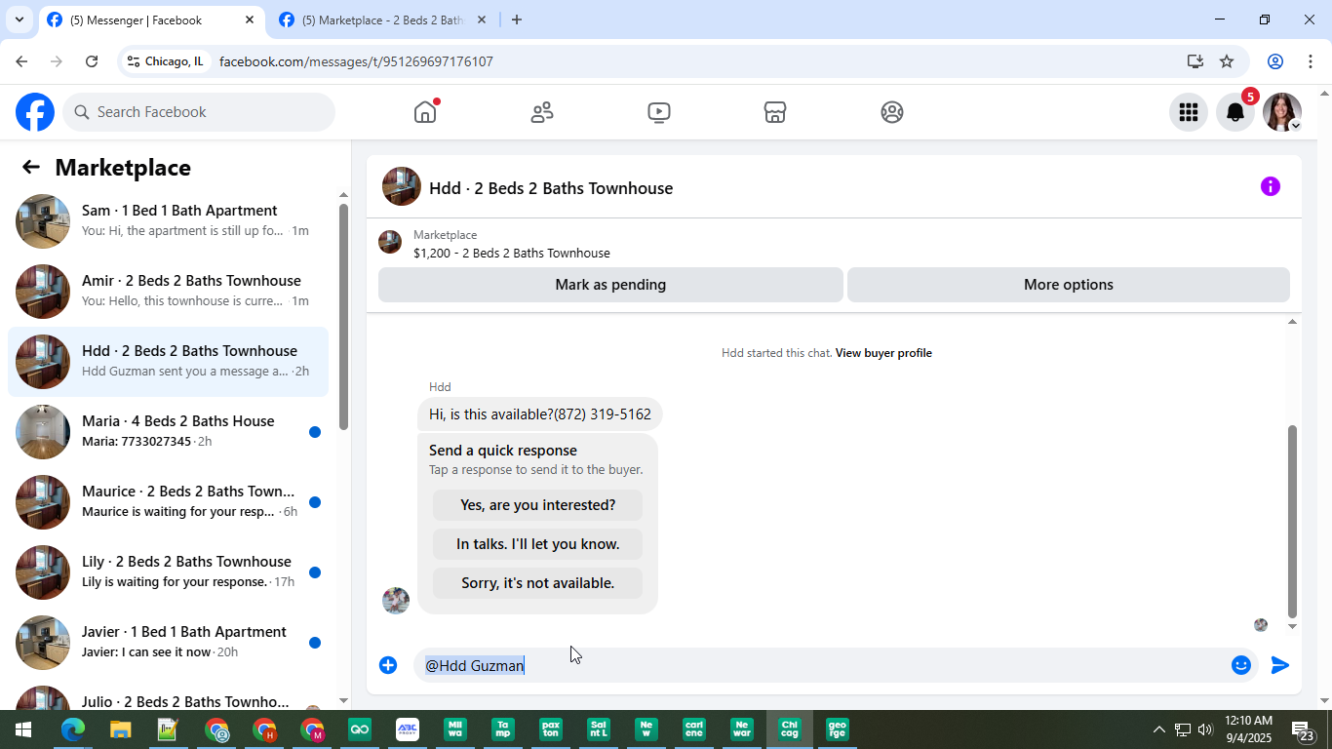Open the volume control in system tray
Image resolution: width=1332 pixels, height=749 pixels.
(1205, 729)
